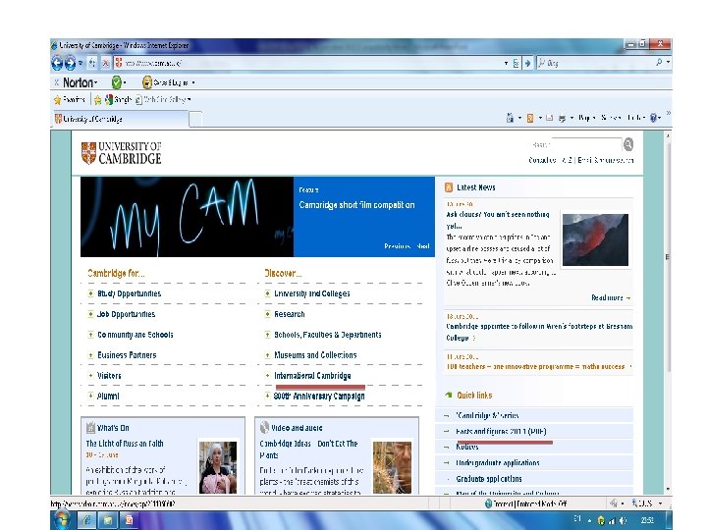Open the search provider dropdown arrow
The image size is (707, 530).
click(x=669, y=62)
